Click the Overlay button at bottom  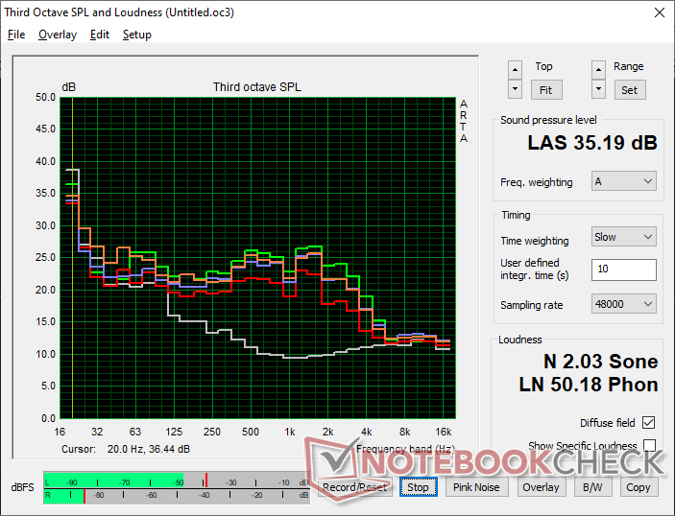[541, 487]
